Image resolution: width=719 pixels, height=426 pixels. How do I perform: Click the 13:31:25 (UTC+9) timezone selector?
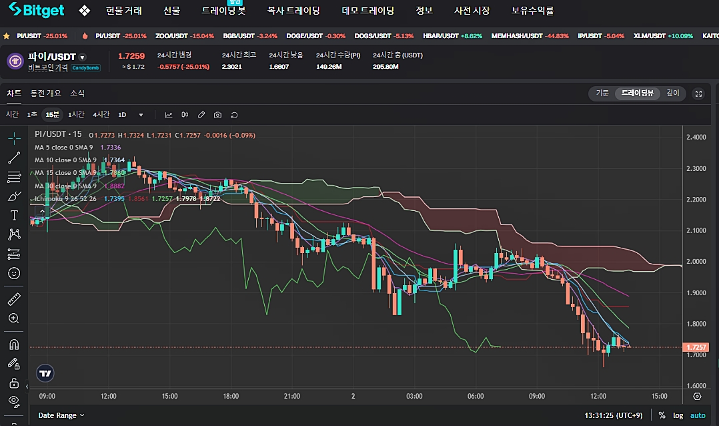pos(614,415)
